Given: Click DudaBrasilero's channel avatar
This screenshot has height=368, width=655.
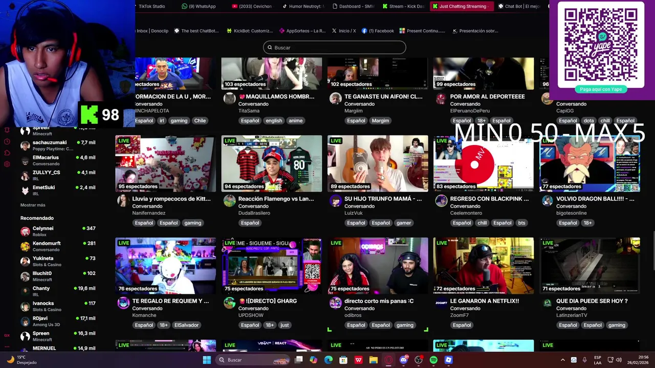Looking at the screenshot, I should click(229, 201).
